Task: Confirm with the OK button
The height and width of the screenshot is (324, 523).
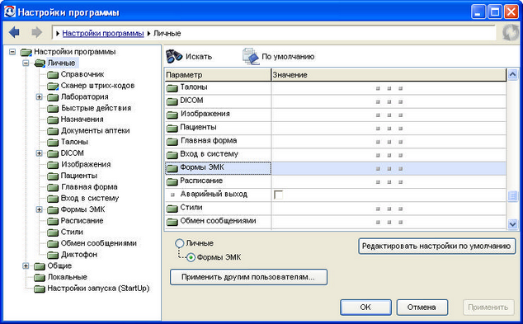Action: tap(365, 307)
